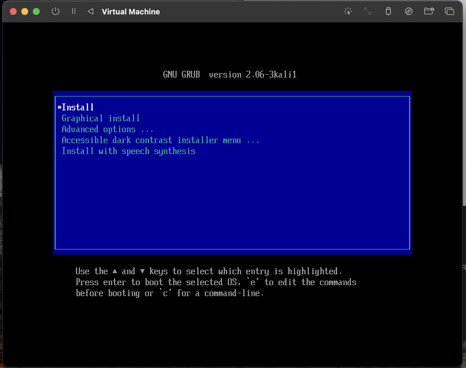Open the USB devices icon

click(x=388, y=11)
